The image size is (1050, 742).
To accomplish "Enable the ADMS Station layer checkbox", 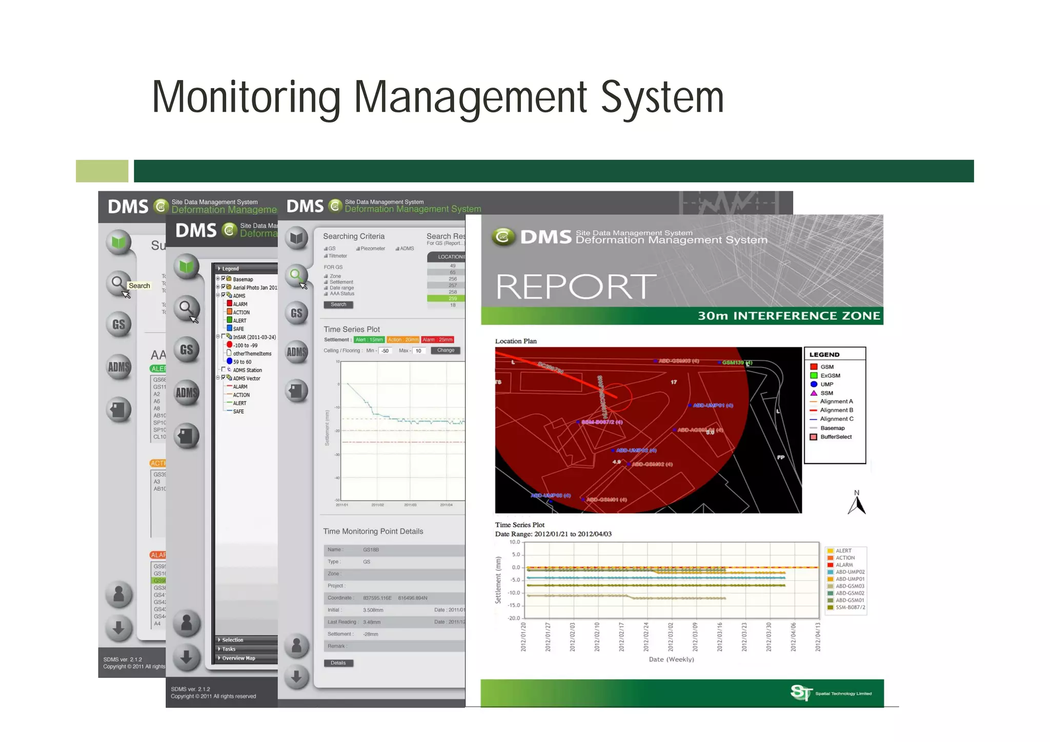I will click(x=223, y=369).
